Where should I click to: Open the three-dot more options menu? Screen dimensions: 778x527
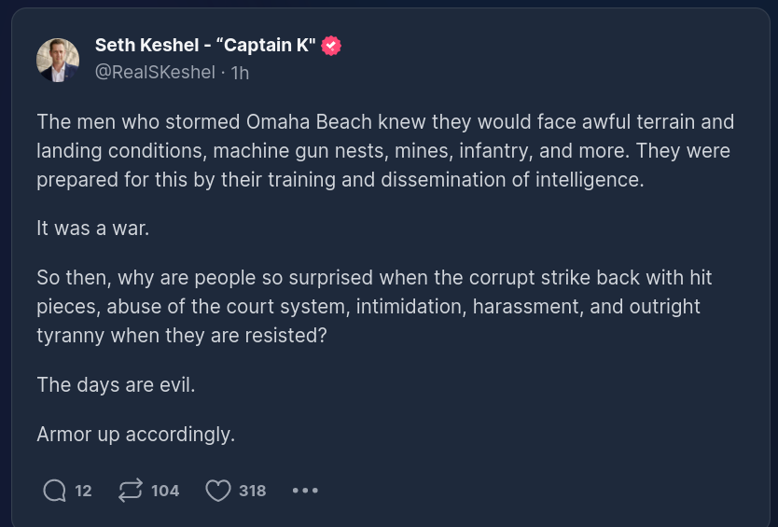305,490
